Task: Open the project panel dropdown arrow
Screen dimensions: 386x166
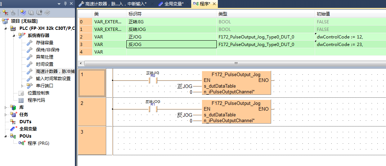Action: [x=59, y=4]
